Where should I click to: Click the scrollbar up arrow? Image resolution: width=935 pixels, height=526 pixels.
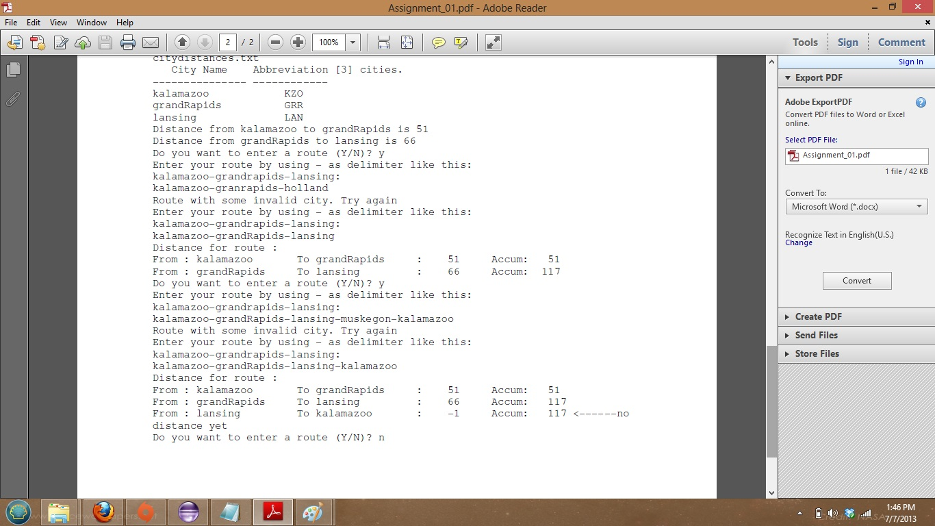(771, 61)
